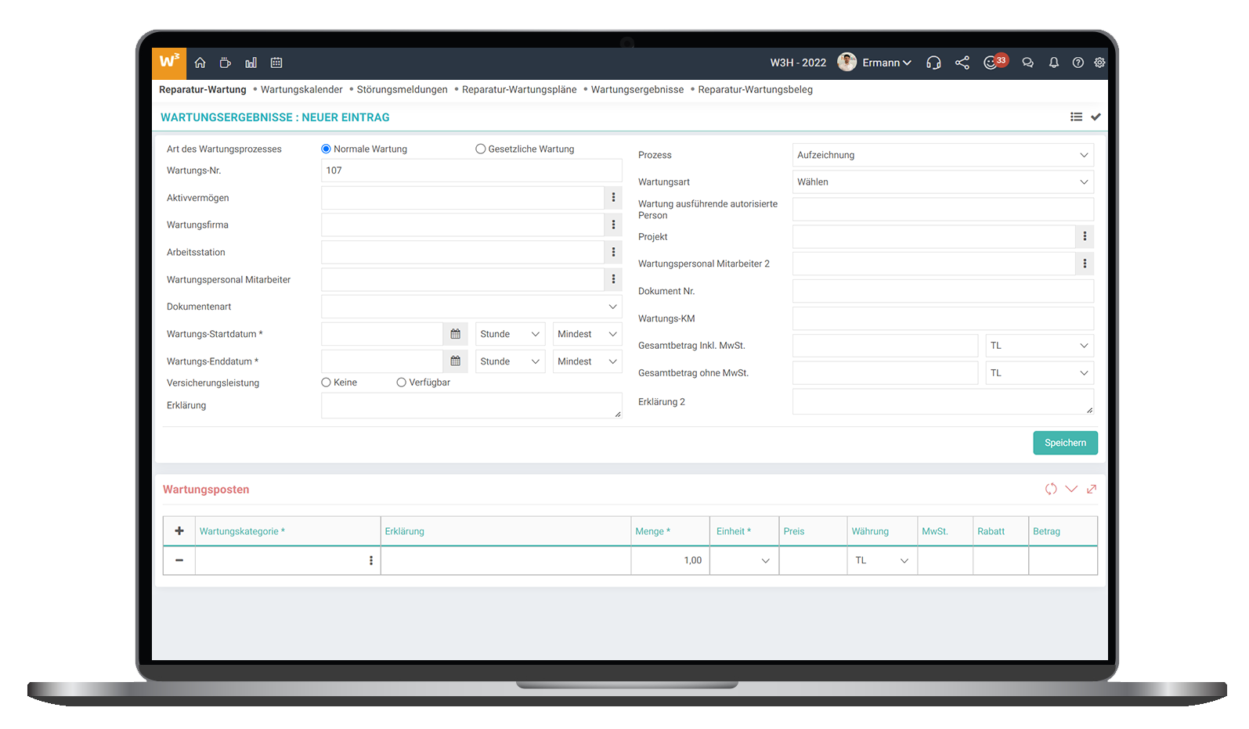Image resolution: width=1249 pixels, height=729 pixels.
Task: Go to Reparatur-Wartungsbeleg
Action: pyautogui.click(x=756, y=89)
